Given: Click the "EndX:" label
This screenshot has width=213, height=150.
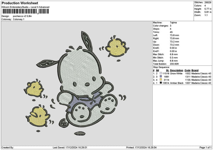Looking at the screenshot, I should 156,48.
